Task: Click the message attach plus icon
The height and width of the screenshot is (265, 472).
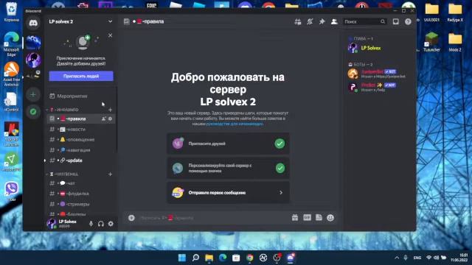Action: pyautogui.click(x=131, y=218)
